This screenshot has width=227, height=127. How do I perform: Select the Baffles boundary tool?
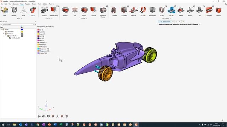(x=181, y=11)
